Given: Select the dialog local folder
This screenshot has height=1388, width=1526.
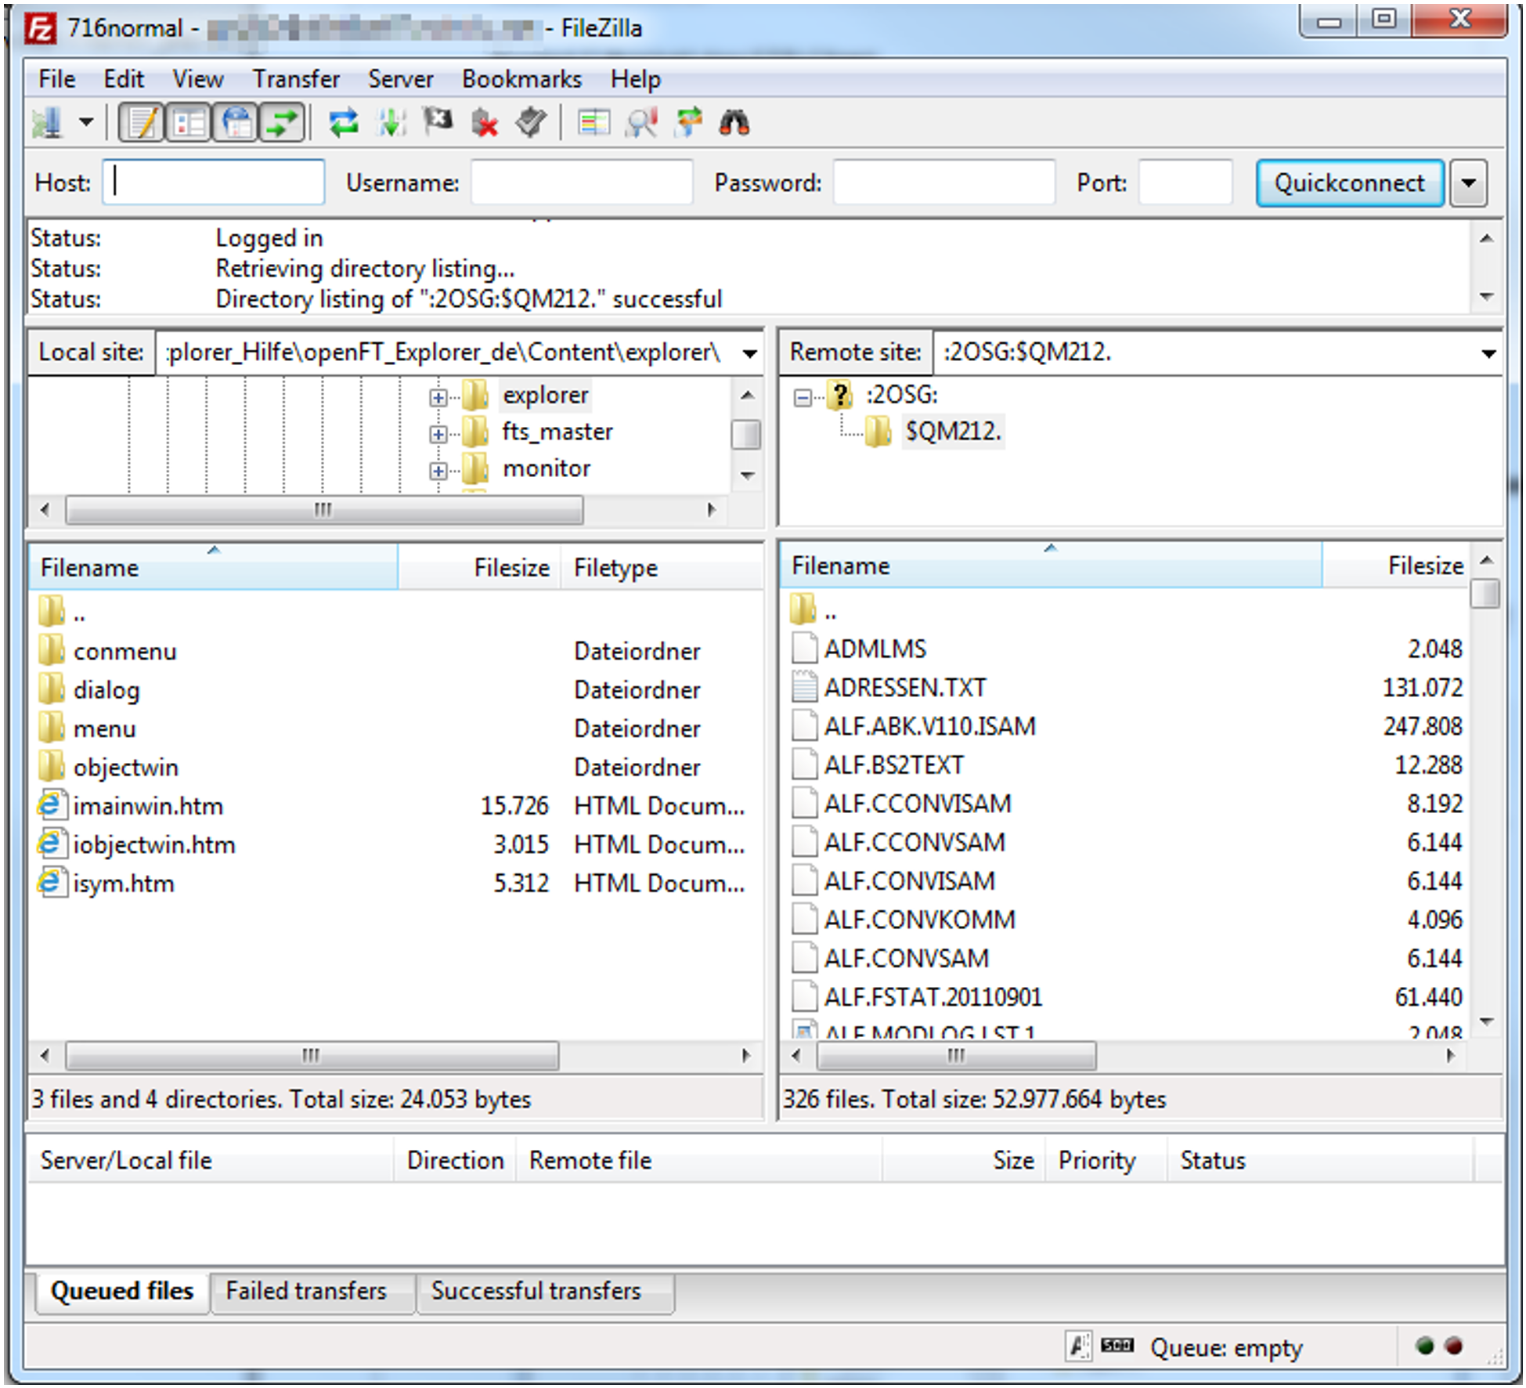Looking at the screenshot, I should [x=106, y=690].
